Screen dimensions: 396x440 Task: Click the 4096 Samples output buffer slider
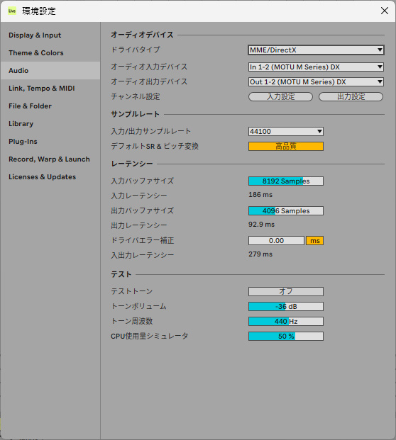point(286,210)
